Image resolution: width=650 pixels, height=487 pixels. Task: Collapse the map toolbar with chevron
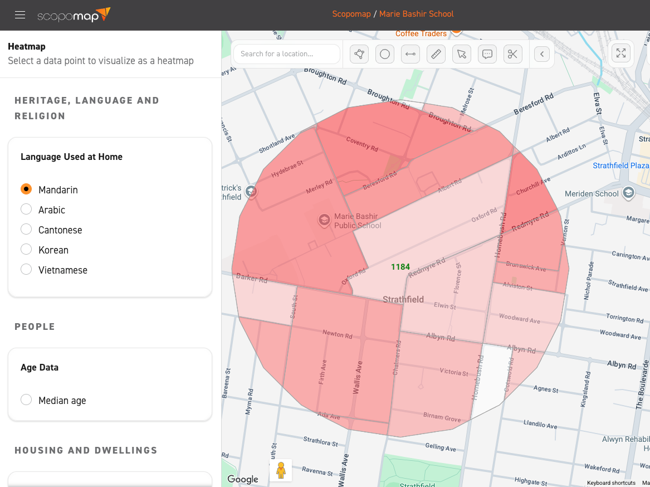[542, 54]
